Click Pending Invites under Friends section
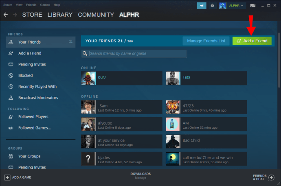This screenshot has width=281, height=186. coord(32,64)
